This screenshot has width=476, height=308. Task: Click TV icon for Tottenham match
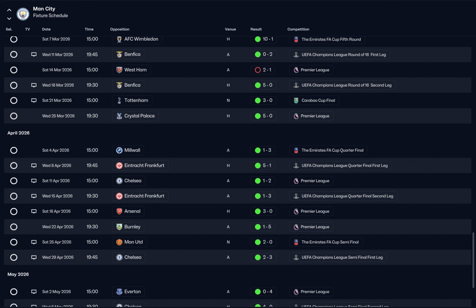pyautogui.click(x=34, y=100)
